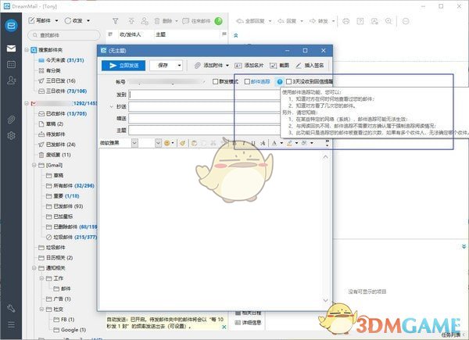Open settings gear in left sidebar
This screenshot has height=340, width=469.
[11, 135]
